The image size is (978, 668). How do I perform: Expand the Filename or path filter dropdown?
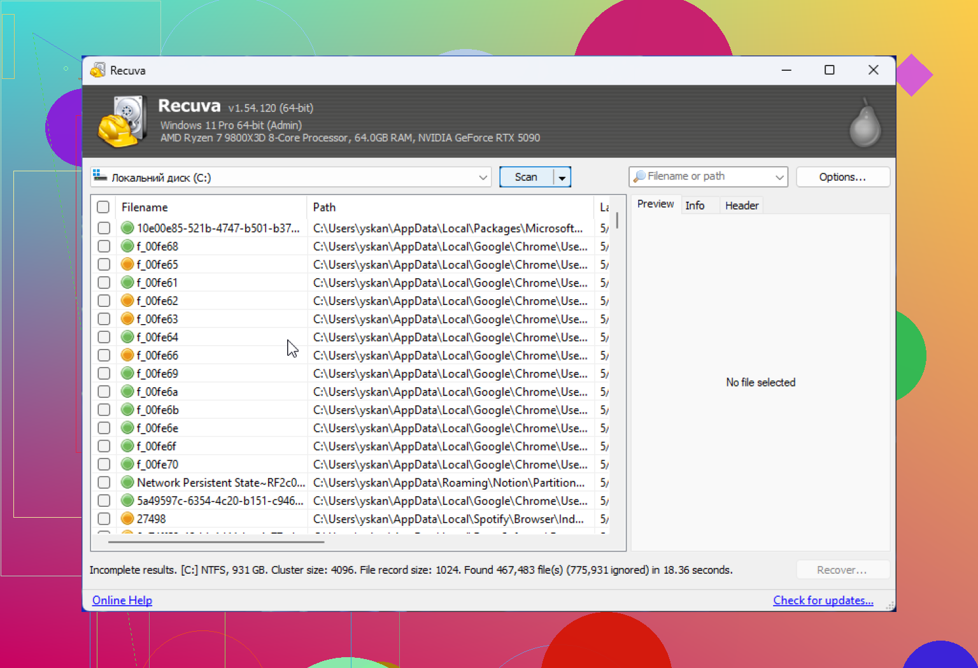779,177
